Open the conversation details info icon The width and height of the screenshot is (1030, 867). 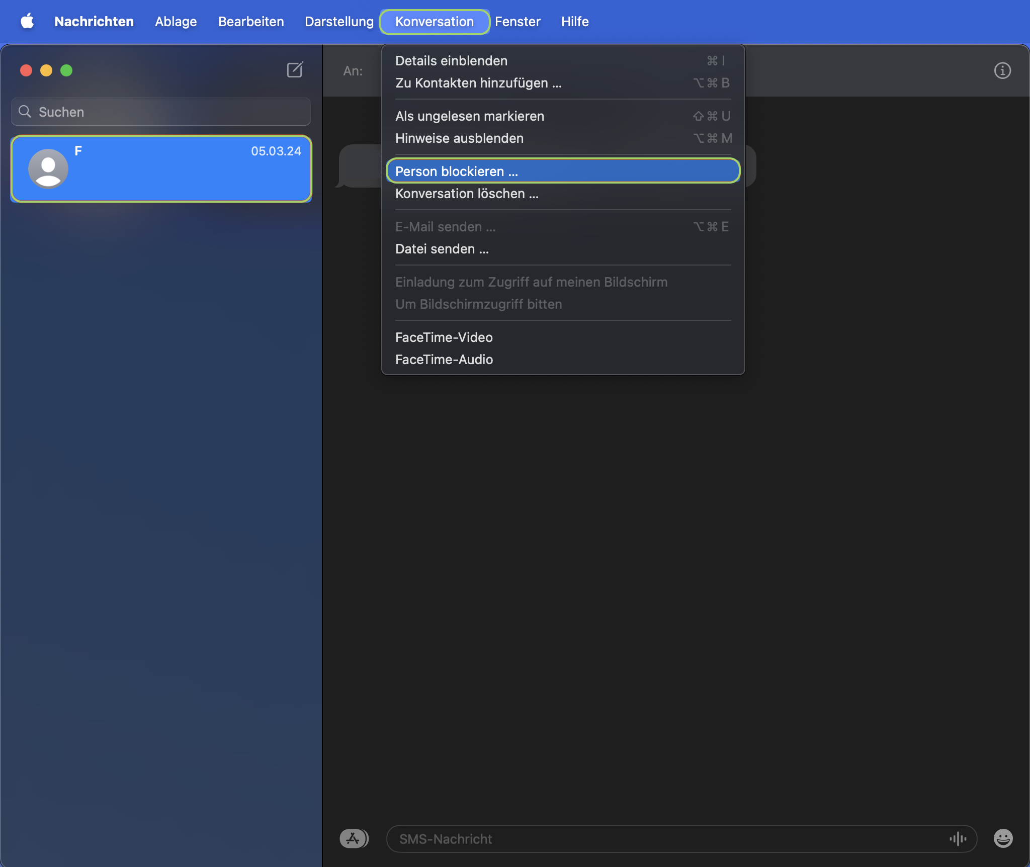point(1002,71)
